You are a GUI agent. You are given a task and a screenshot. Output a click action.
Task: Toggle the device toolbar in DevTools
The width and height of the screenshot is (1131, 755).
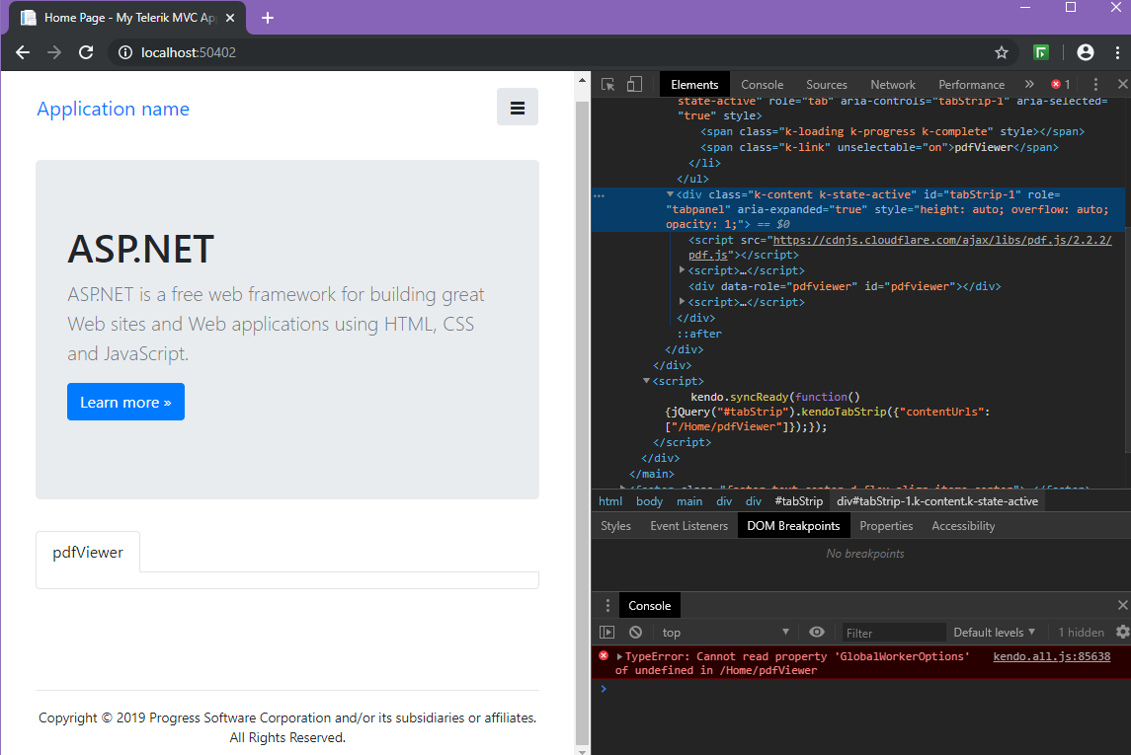634,84
